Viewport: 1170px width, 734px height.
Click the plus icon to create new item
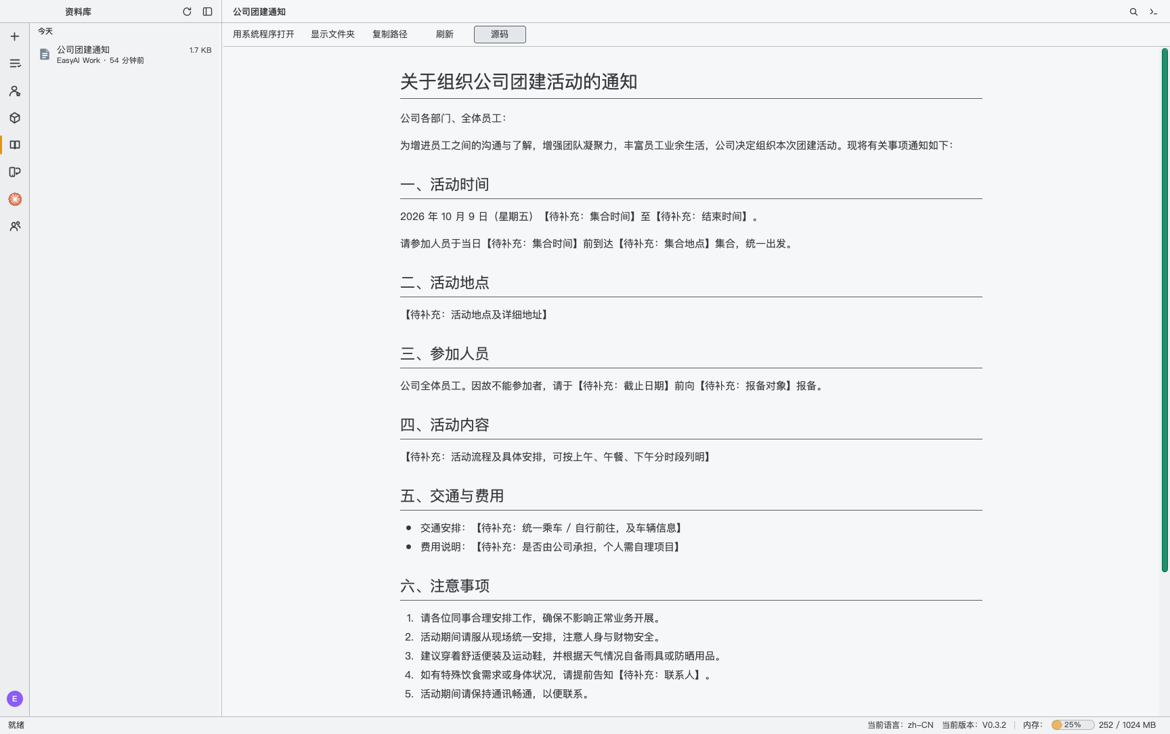coord(15,37)
